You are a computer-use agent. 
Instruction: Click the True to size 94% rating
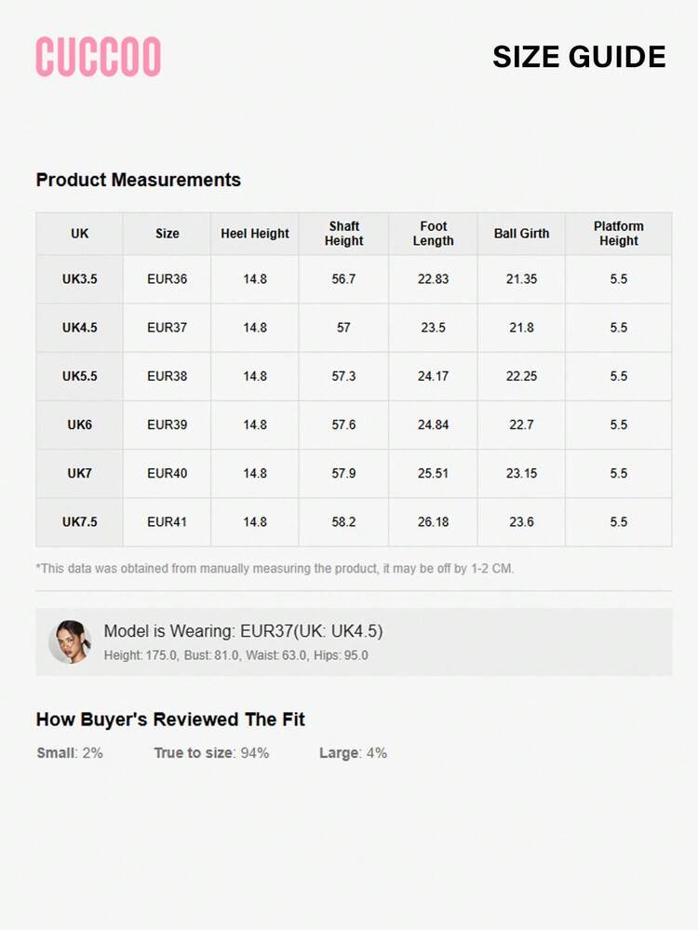pyautogui.click(x=211, y=752)
